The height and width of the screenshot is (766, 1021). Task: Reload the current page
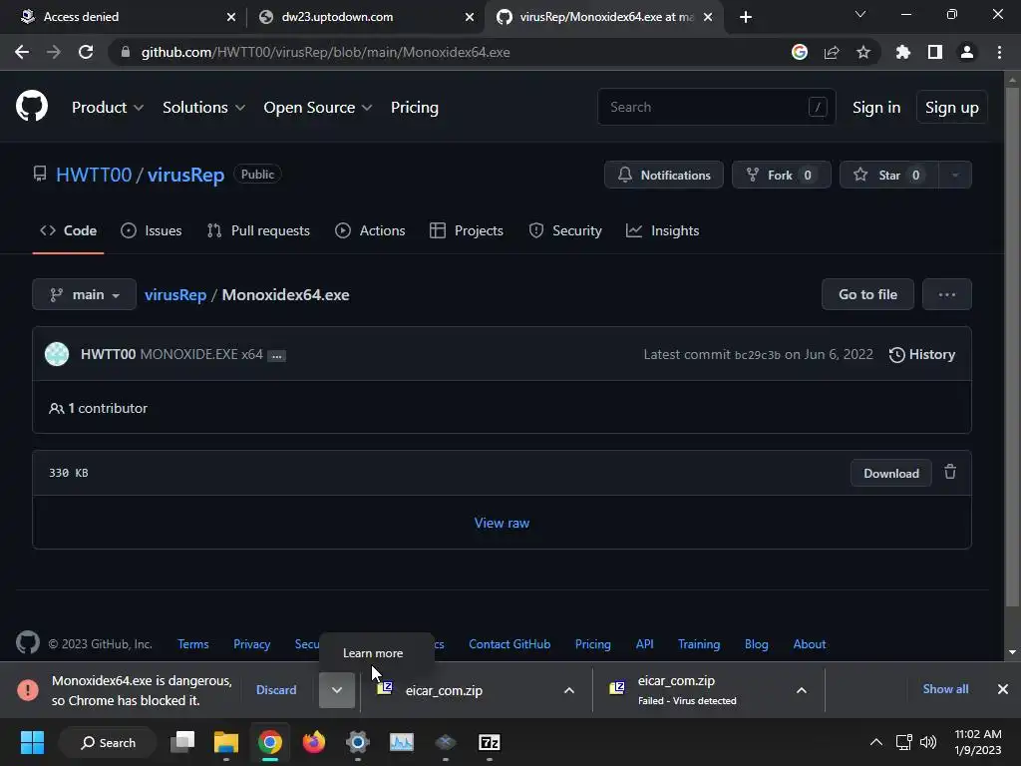click(x=86, y=52)
